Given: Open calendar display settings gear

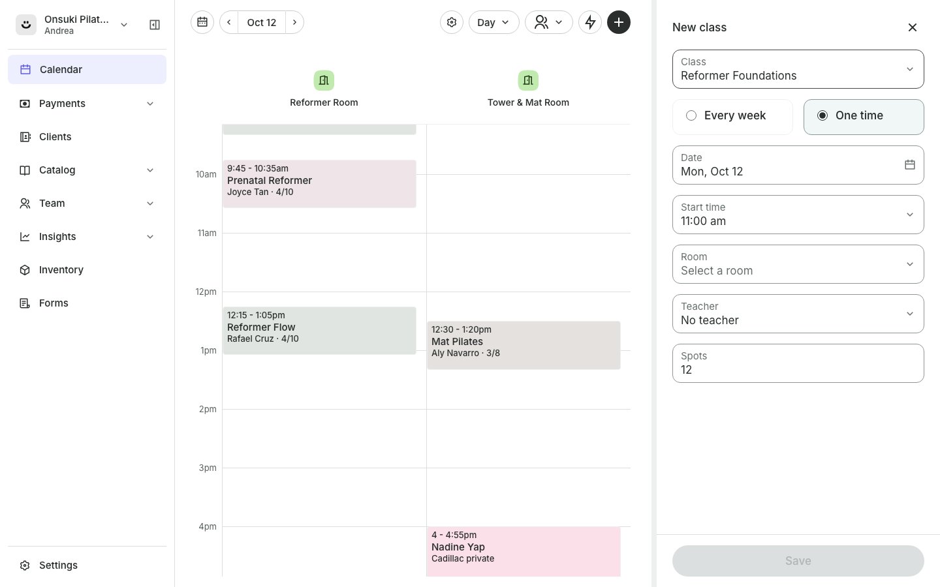Looking at the screenshot, I should (452, 22).
